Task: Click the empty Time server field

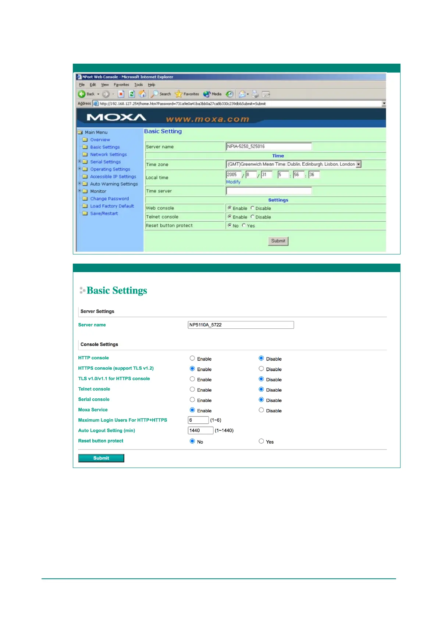Action: 269,191
